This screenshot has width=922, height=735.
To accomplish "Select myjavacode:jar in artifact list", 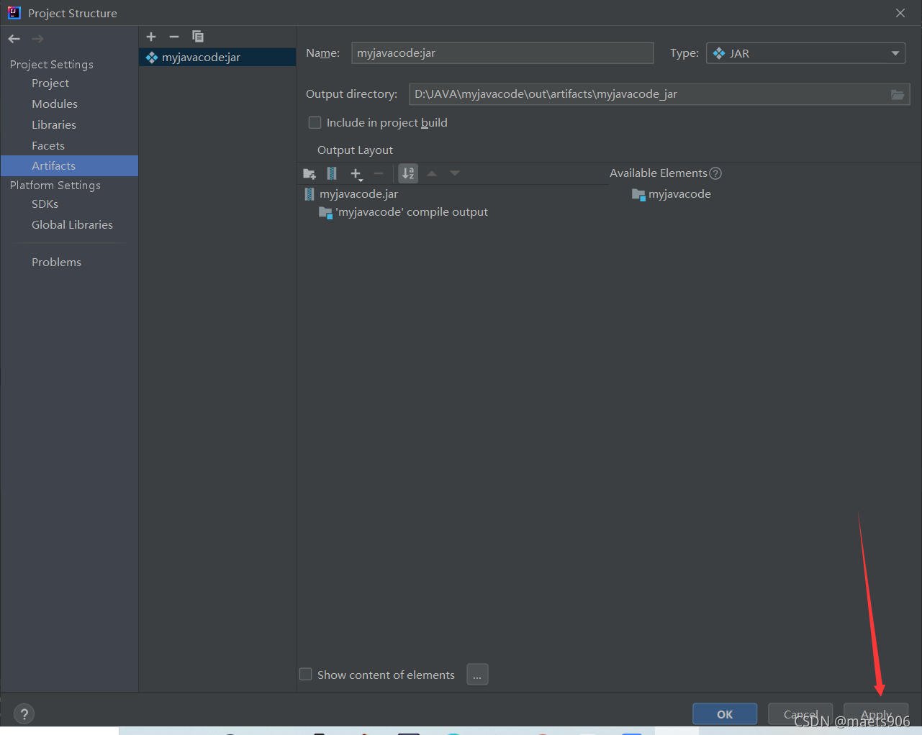I will [x=217, y=58].
